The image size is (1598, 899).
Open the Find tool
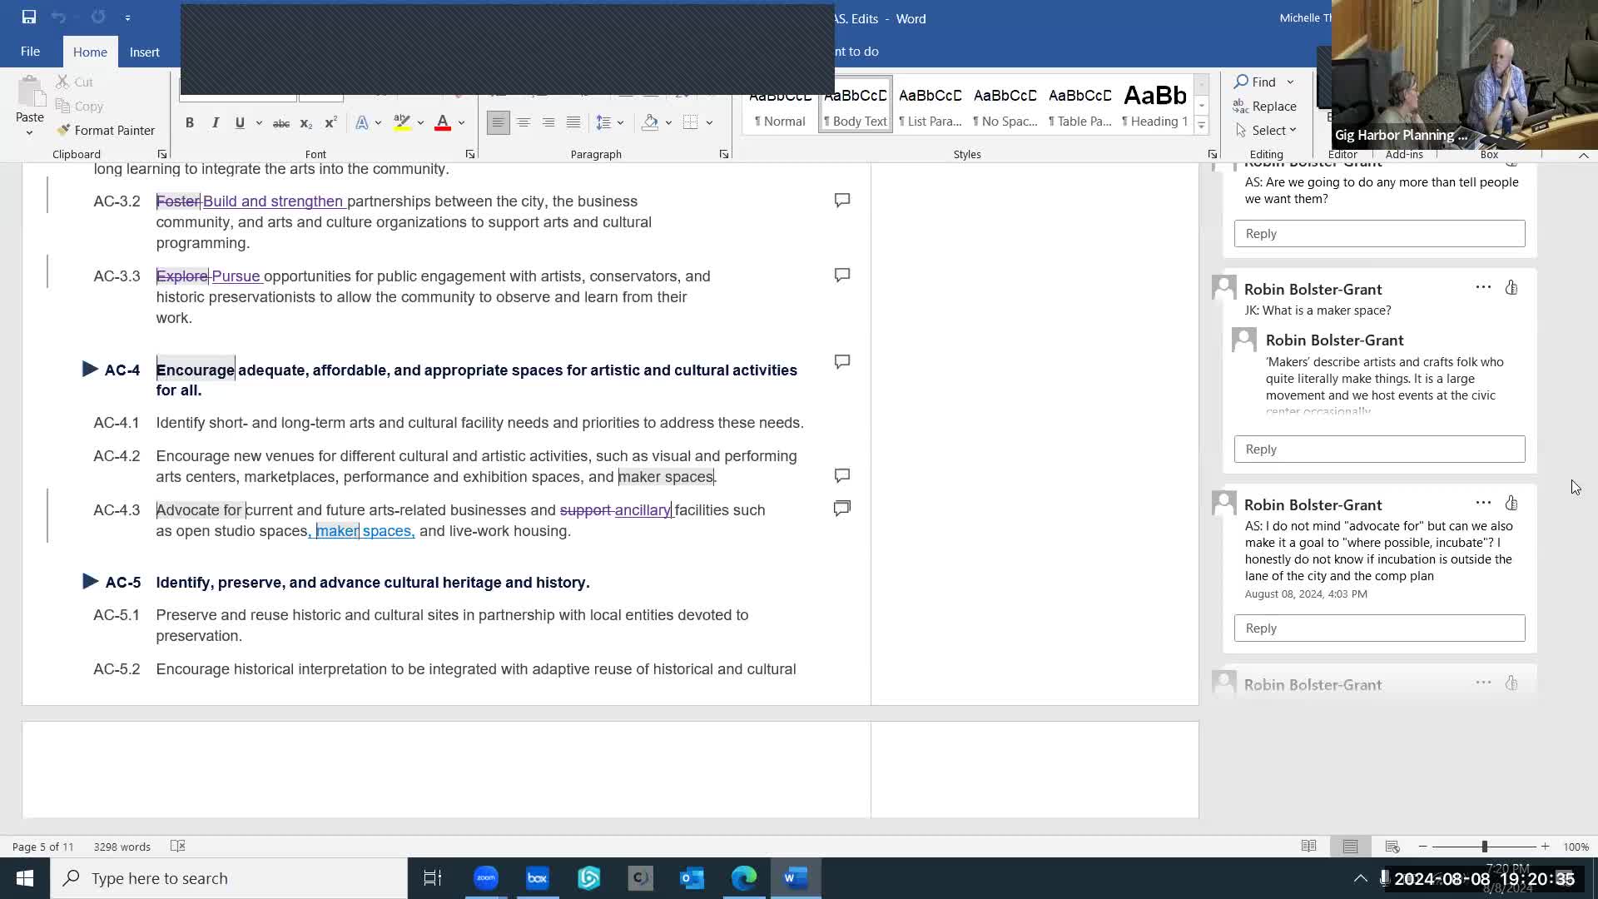[1255, 82]
